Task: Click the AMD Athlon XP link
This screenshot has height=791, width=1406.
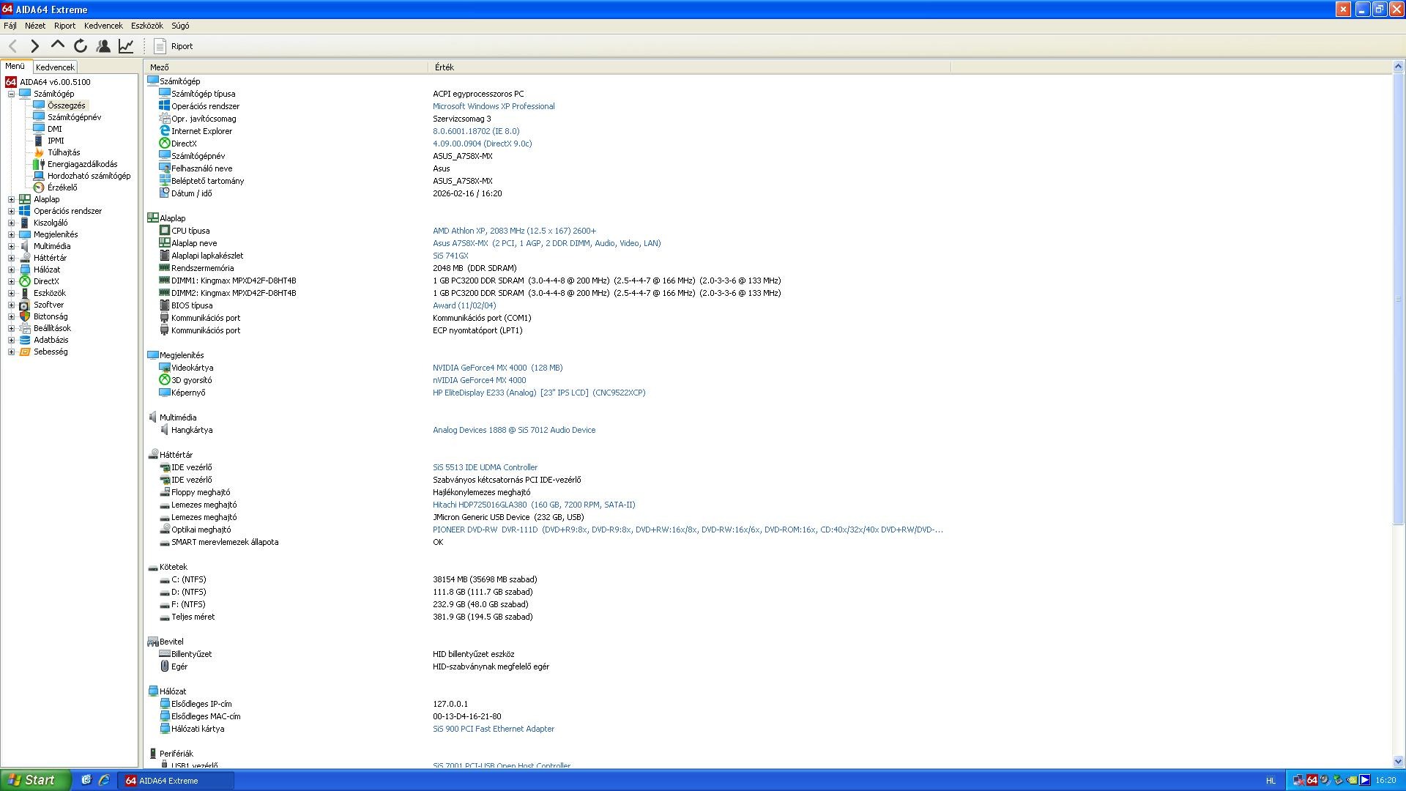Action: coord(513,231)
